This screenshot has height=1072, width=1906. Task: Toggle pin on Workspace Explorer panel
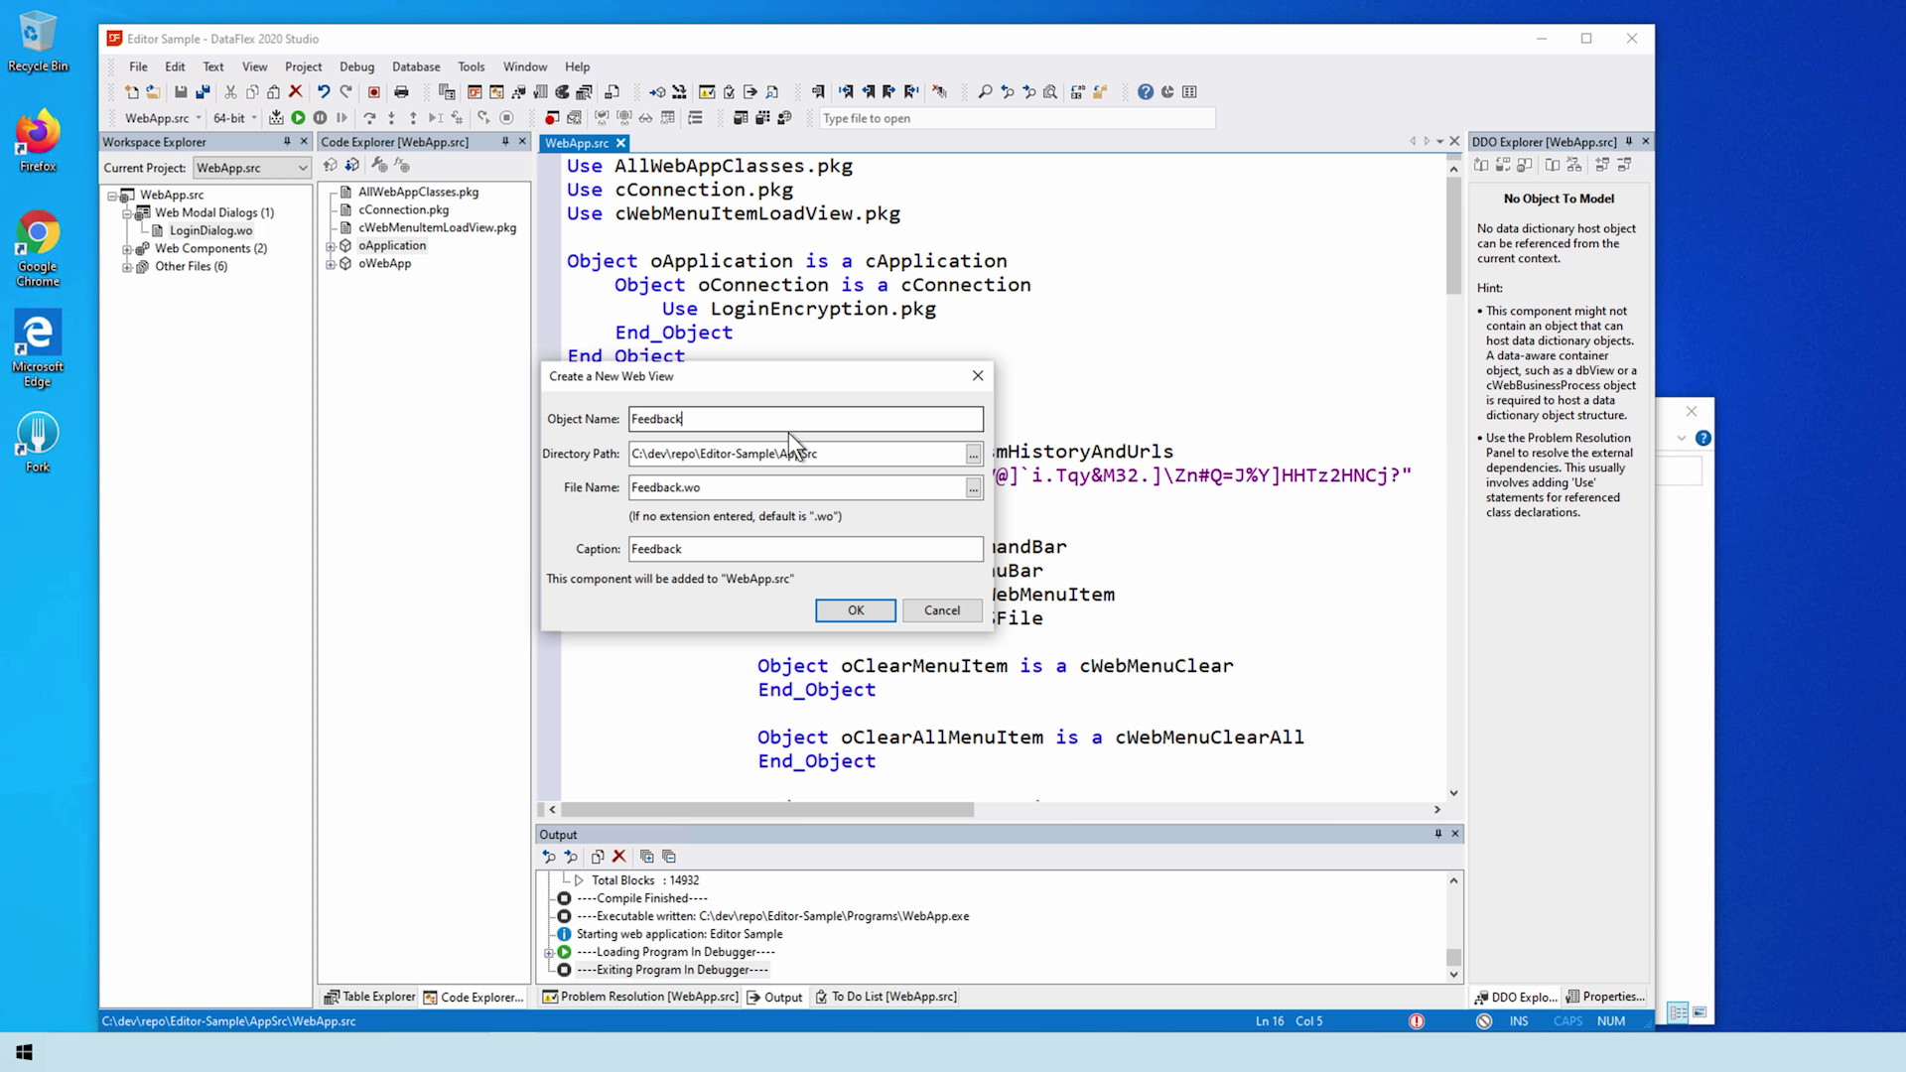click(x=287, y=142)
